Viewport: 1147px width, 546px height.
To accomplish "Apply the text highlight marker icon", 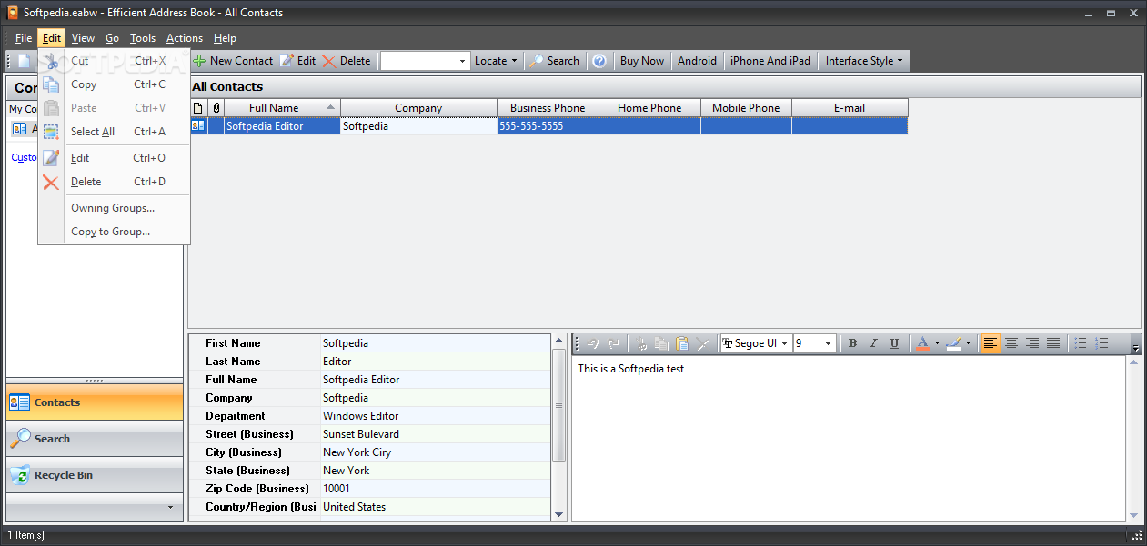I will click(953, 343).
